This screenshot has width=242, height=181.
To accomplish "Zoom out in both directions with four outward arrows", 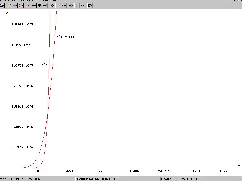I will tap(53, 6).
